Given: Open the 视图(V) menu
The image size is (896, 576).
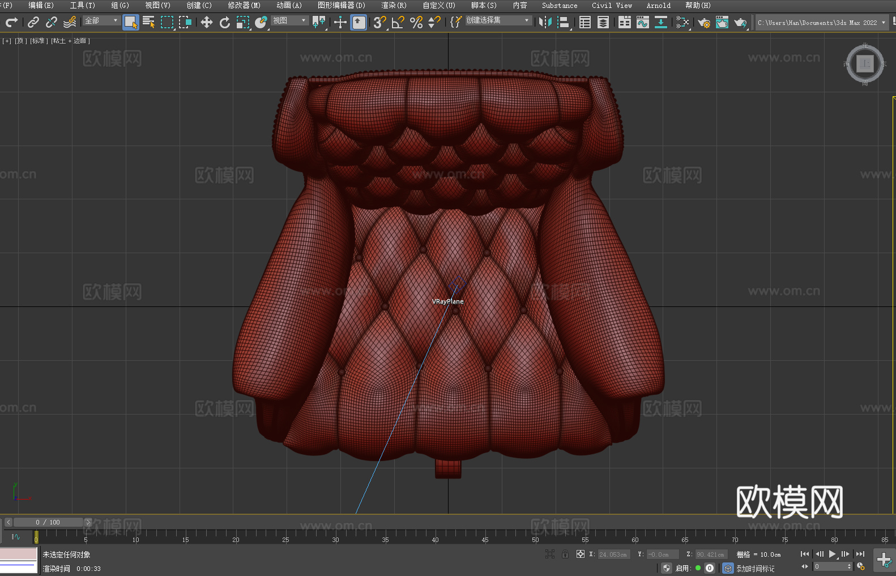Looking at the screenshot, I should coord(157,5).
